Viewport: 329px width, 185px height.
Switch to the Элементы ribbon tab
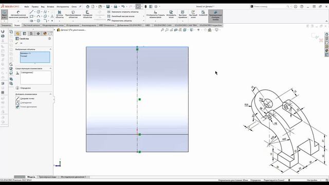click(6, 25)
